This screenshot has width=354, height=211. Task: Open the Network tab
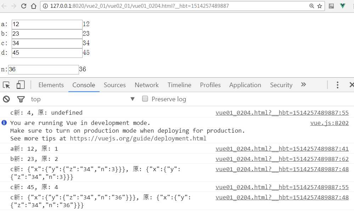pos(146,85)
